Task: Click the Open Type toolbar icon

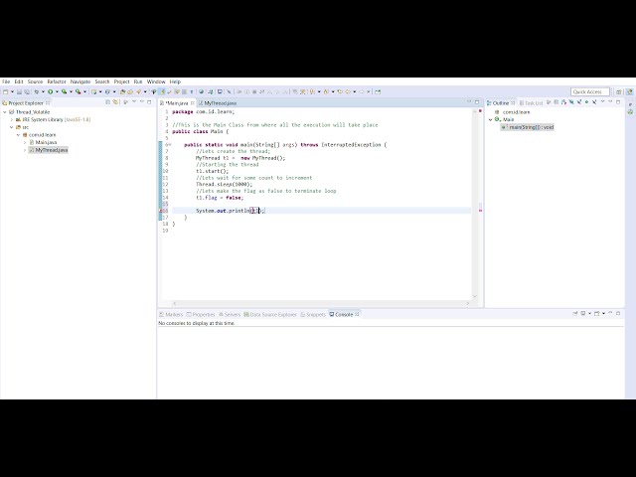Action: (122, 91)
